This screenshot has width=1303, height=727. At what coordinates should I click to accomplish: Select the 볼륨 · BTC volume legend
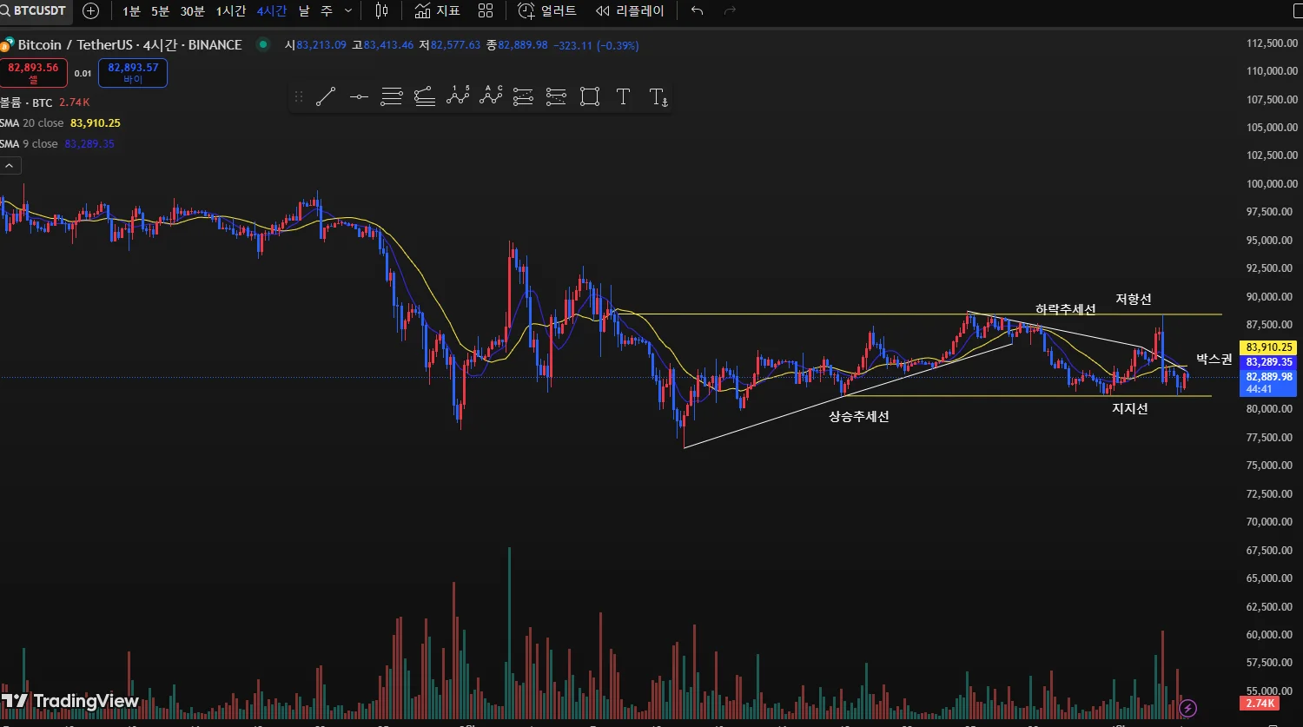(x=43, y=102)
